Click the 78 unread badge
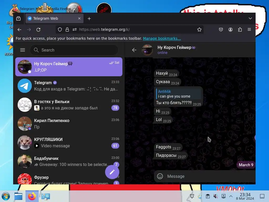 (x=115, y=108)
